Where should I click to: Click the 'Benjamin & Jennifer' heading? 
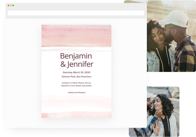pyautogui.click(x=76, y=60)
